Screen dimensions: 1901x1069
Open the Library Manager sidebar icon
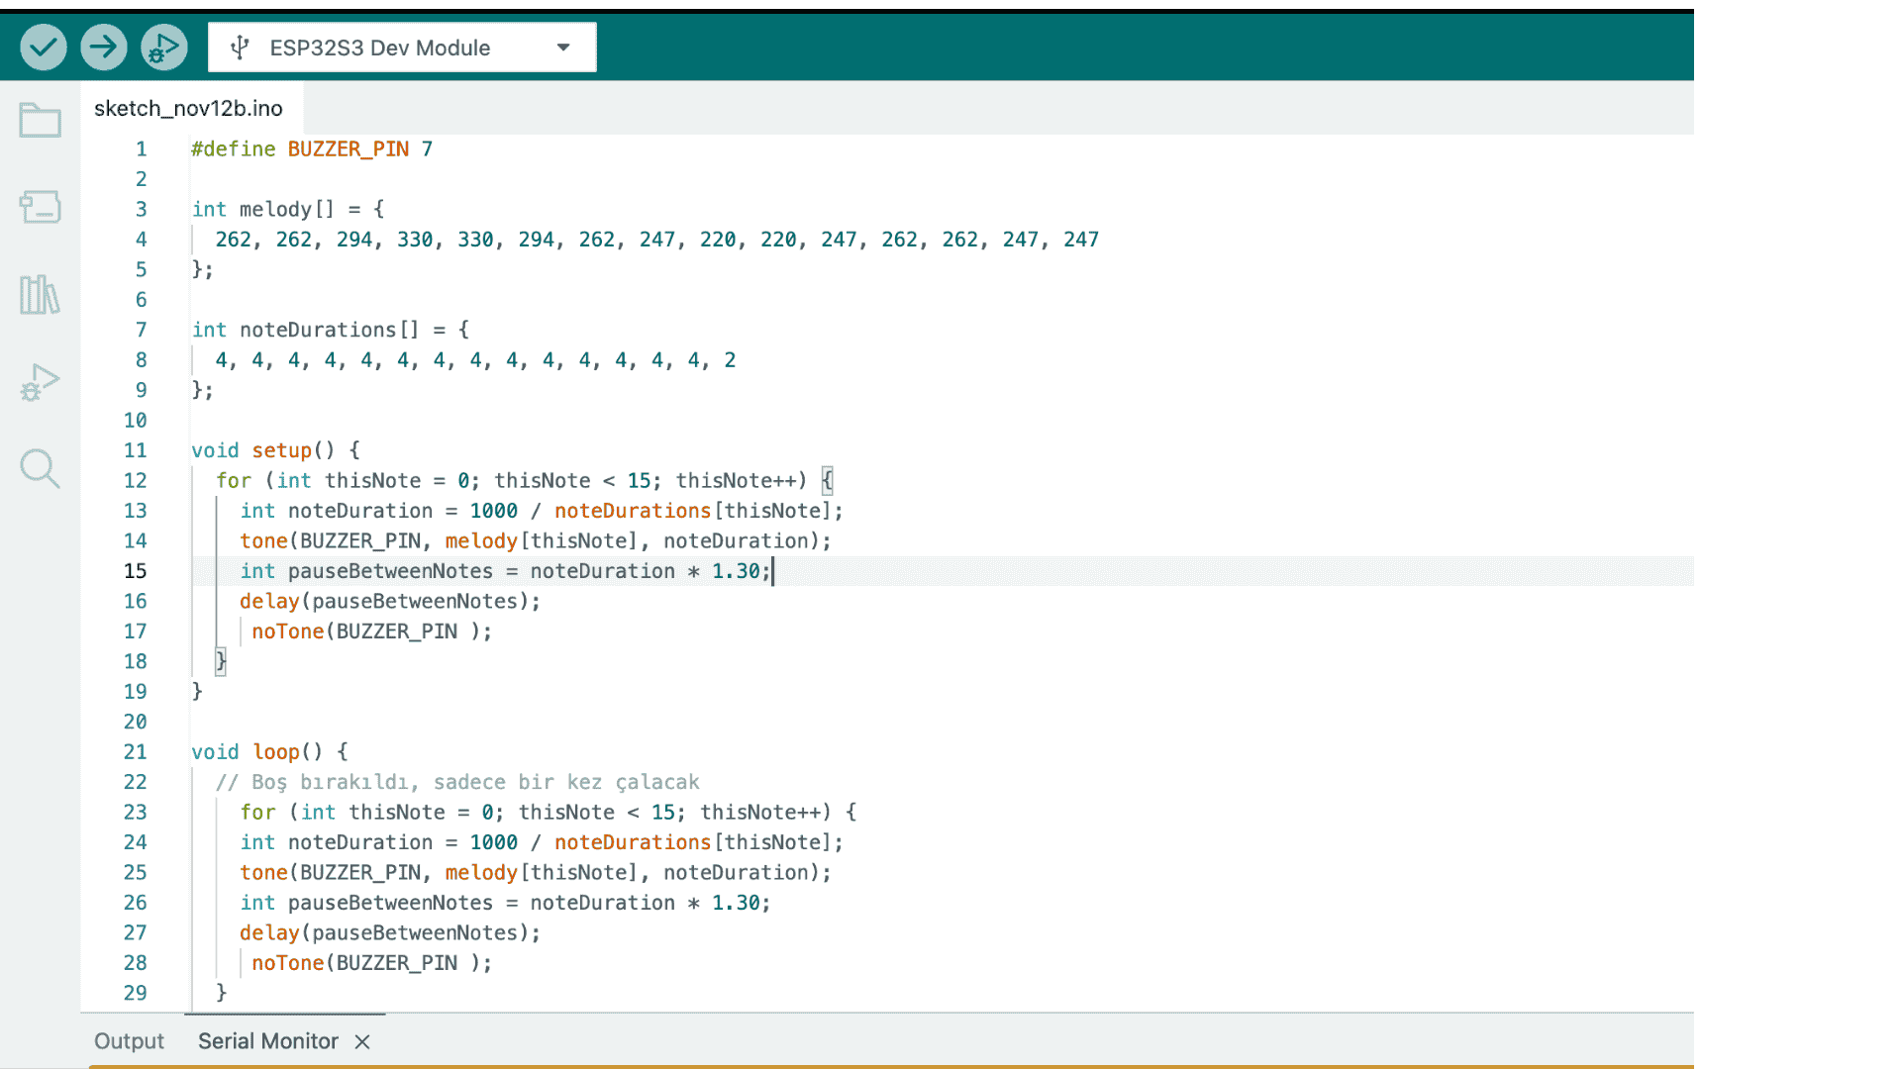point(41,294)
